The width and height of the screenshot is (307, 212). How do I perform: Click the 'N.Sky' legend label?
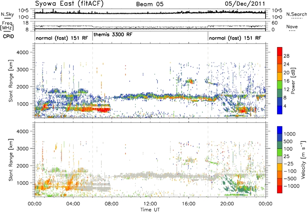[7, 15]
